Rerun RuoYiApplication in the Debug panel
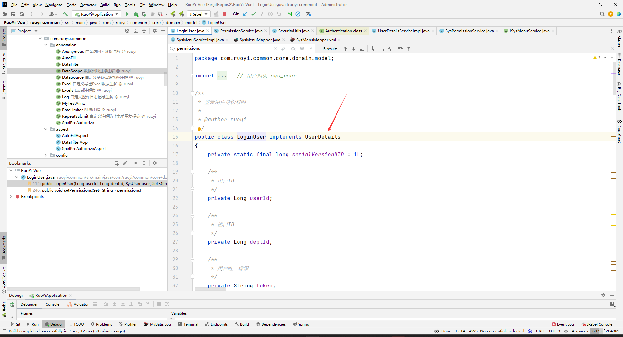Image resolution: width=623 pixels, height=337 pixels. coord(12,304)
